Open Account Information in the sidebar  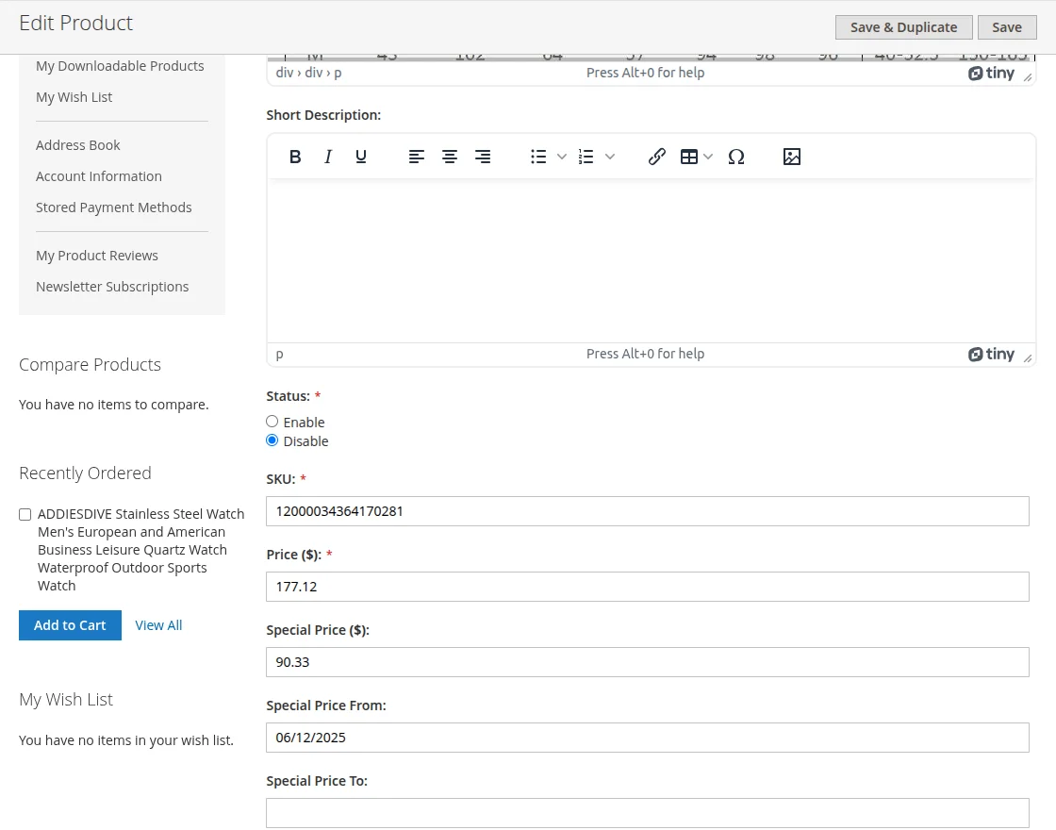pyautogui.click(x=99, y=175)
